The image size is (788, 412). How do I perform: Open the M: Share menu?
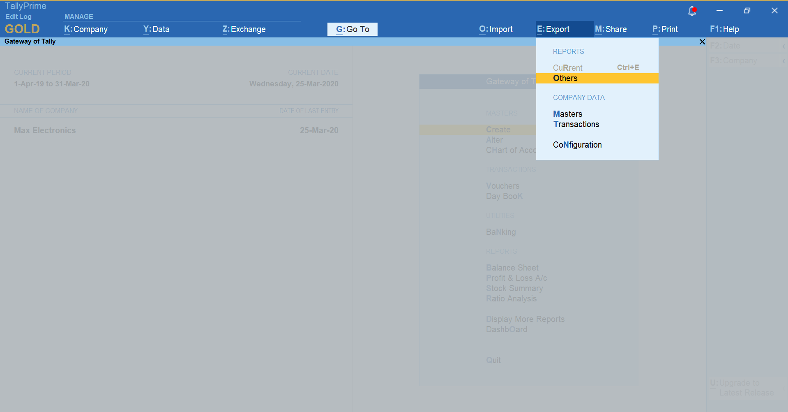(x=611, y=29)
